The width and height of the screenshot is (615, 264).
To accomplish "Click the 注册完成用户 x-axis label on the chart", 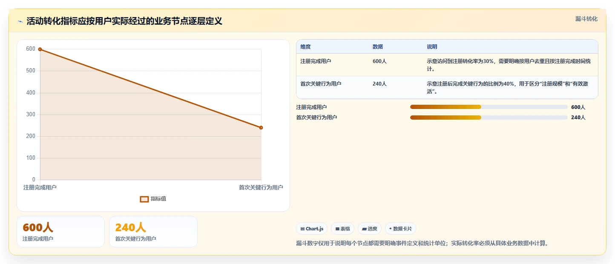I will click(x=40, y=187).
